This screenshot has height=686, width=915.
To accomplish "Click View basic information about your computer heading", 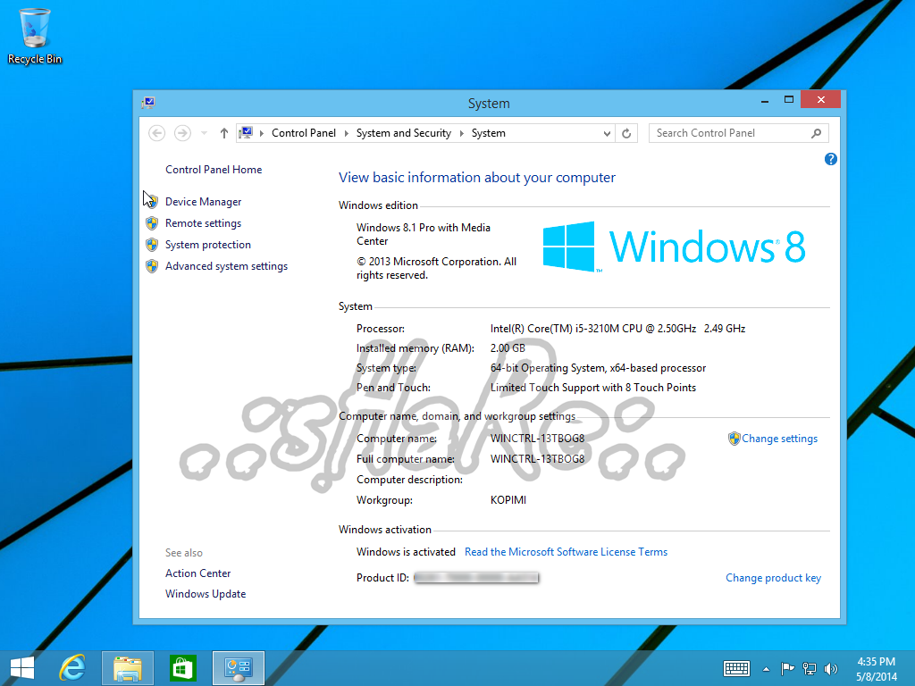I will pos(477,178).
